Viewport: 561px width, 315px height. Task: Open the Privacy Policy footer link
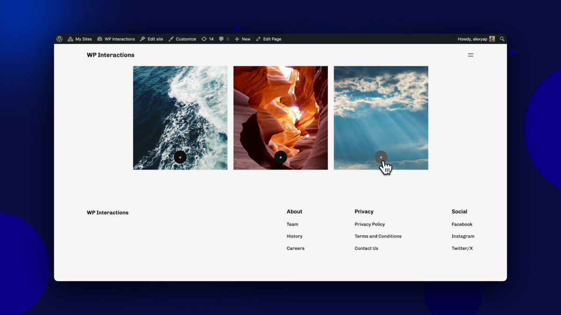pos(370,224)
